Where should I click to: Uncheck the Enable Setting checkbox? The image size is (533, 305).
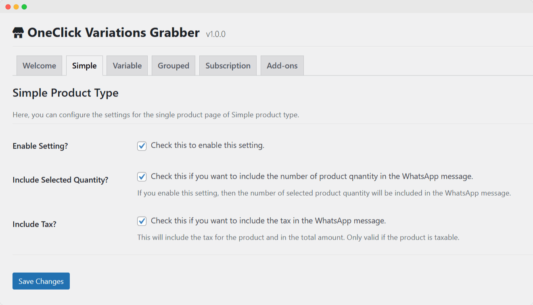(141, 146)
